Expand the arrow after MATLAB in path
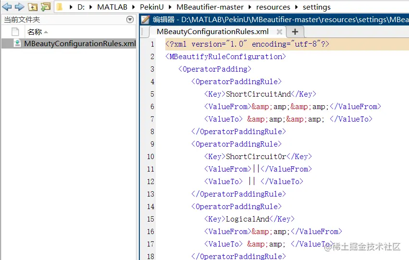This screenshot has width=409, height=260. click(x=134, y=7)
